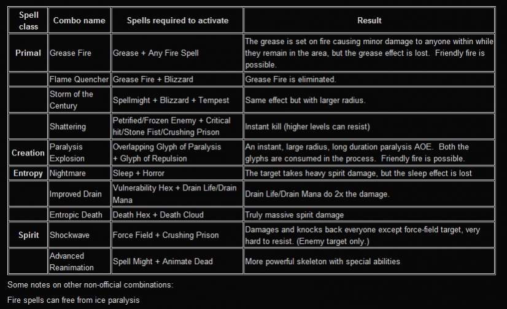The width and height of the screenshot is (507, 309).
Task: Click the "Improved Drain" combo cell
Action: (76, 194)
